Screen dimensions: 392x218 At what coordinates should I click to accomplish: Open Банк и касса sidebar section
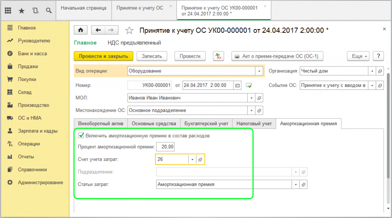tap(32, 54)
